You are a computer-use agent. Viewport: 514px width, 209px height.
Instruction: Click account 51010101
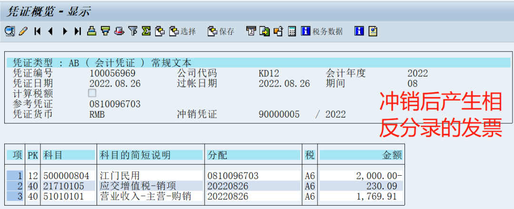(64, 196)
